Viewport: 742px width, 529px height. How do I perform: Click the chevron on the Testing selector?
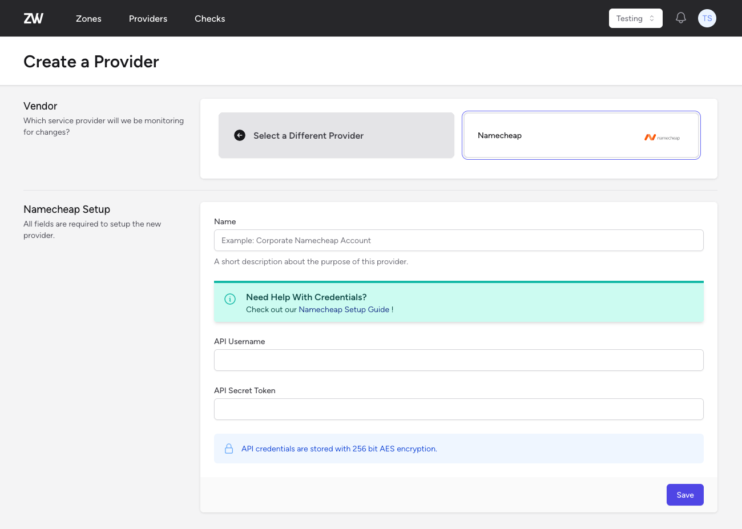(651, 18)
